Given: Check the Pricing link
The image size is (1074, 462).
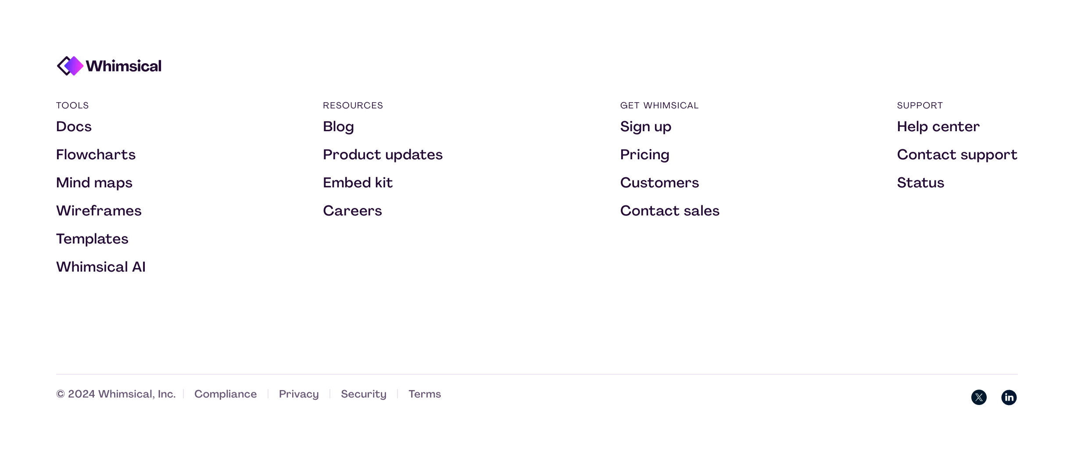Looking at the screenshot, I should pos(644,155).
